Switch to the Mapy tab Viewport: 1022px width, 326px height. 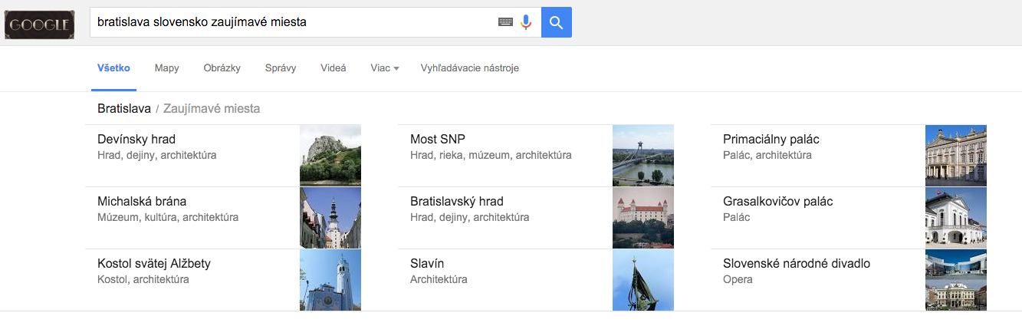pos(166,68)
